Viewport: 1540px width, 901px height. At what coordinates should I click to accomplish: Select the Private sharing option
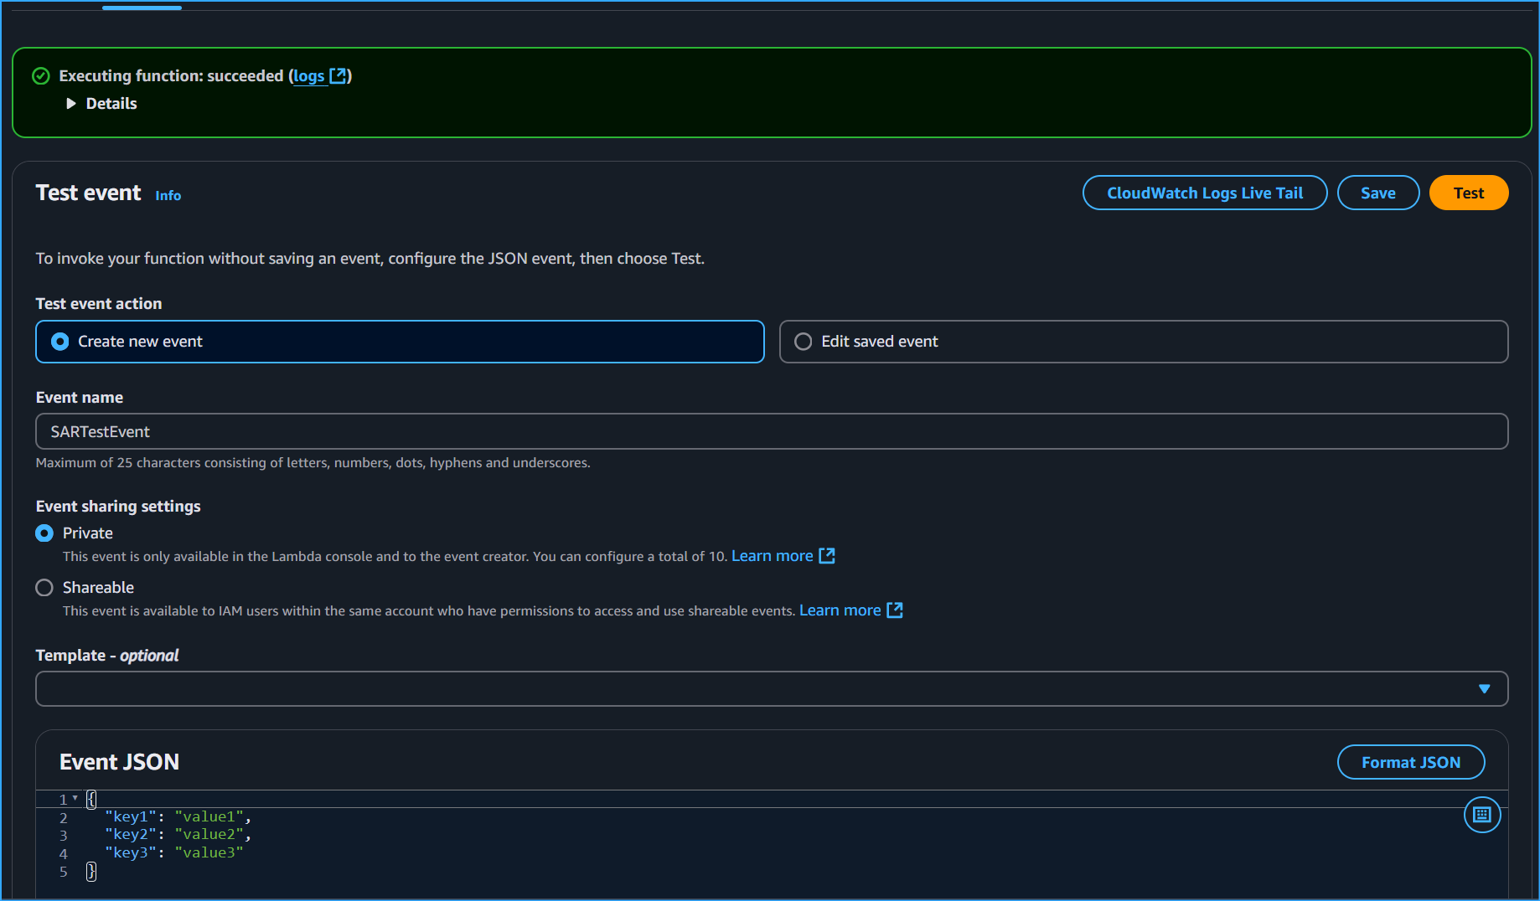44,533
